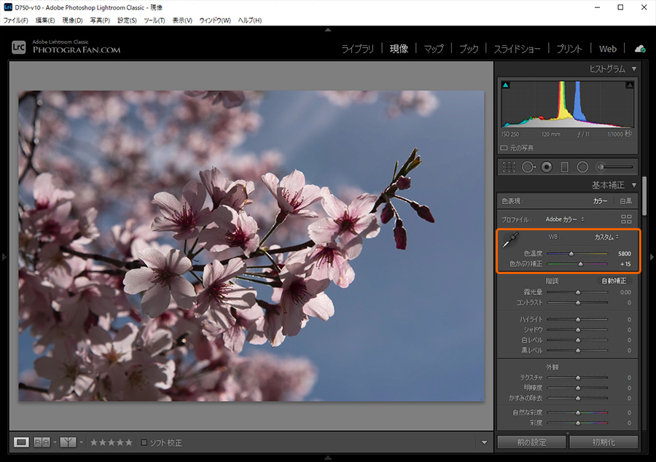Click the cloud sync status icon

pos(640,49)
